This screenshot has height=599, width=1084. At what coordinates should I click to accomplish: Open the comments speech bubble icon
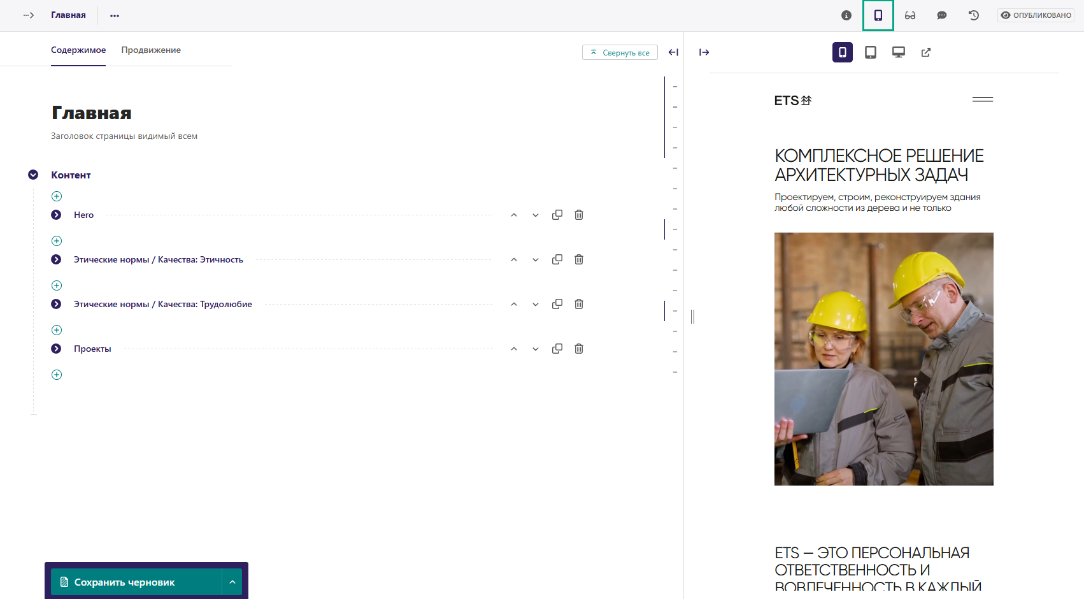[942, 15]
